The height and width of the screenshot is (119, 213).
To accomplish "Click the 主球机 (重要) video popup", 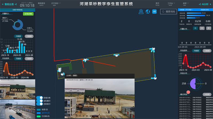I will (x=100, y=96).
